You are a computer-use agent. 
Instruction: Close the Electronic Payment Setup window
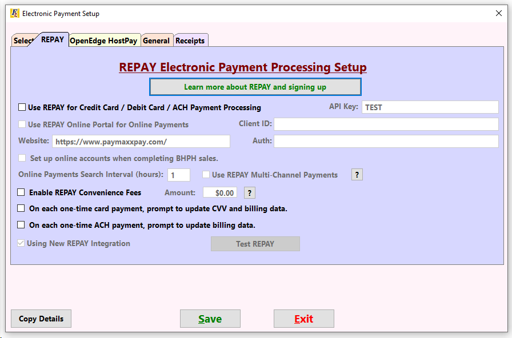499,13
